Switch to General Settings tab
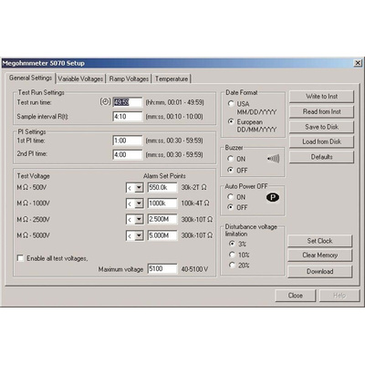 [30, 78]
